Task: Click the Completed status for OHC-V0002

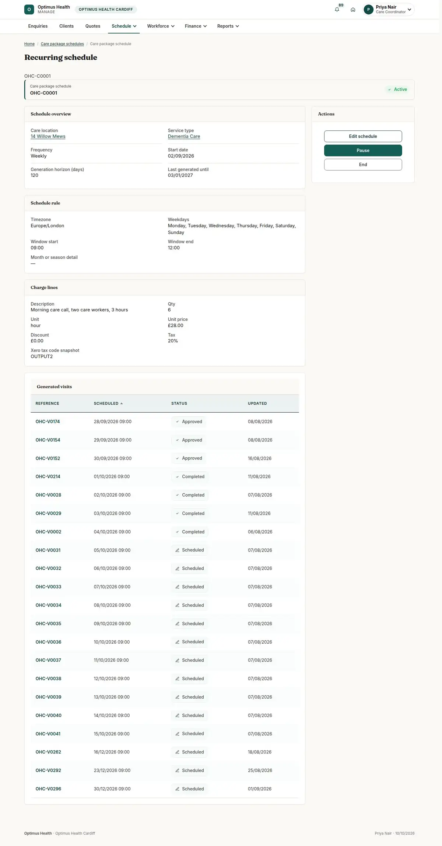Action: tap(190, 532)
